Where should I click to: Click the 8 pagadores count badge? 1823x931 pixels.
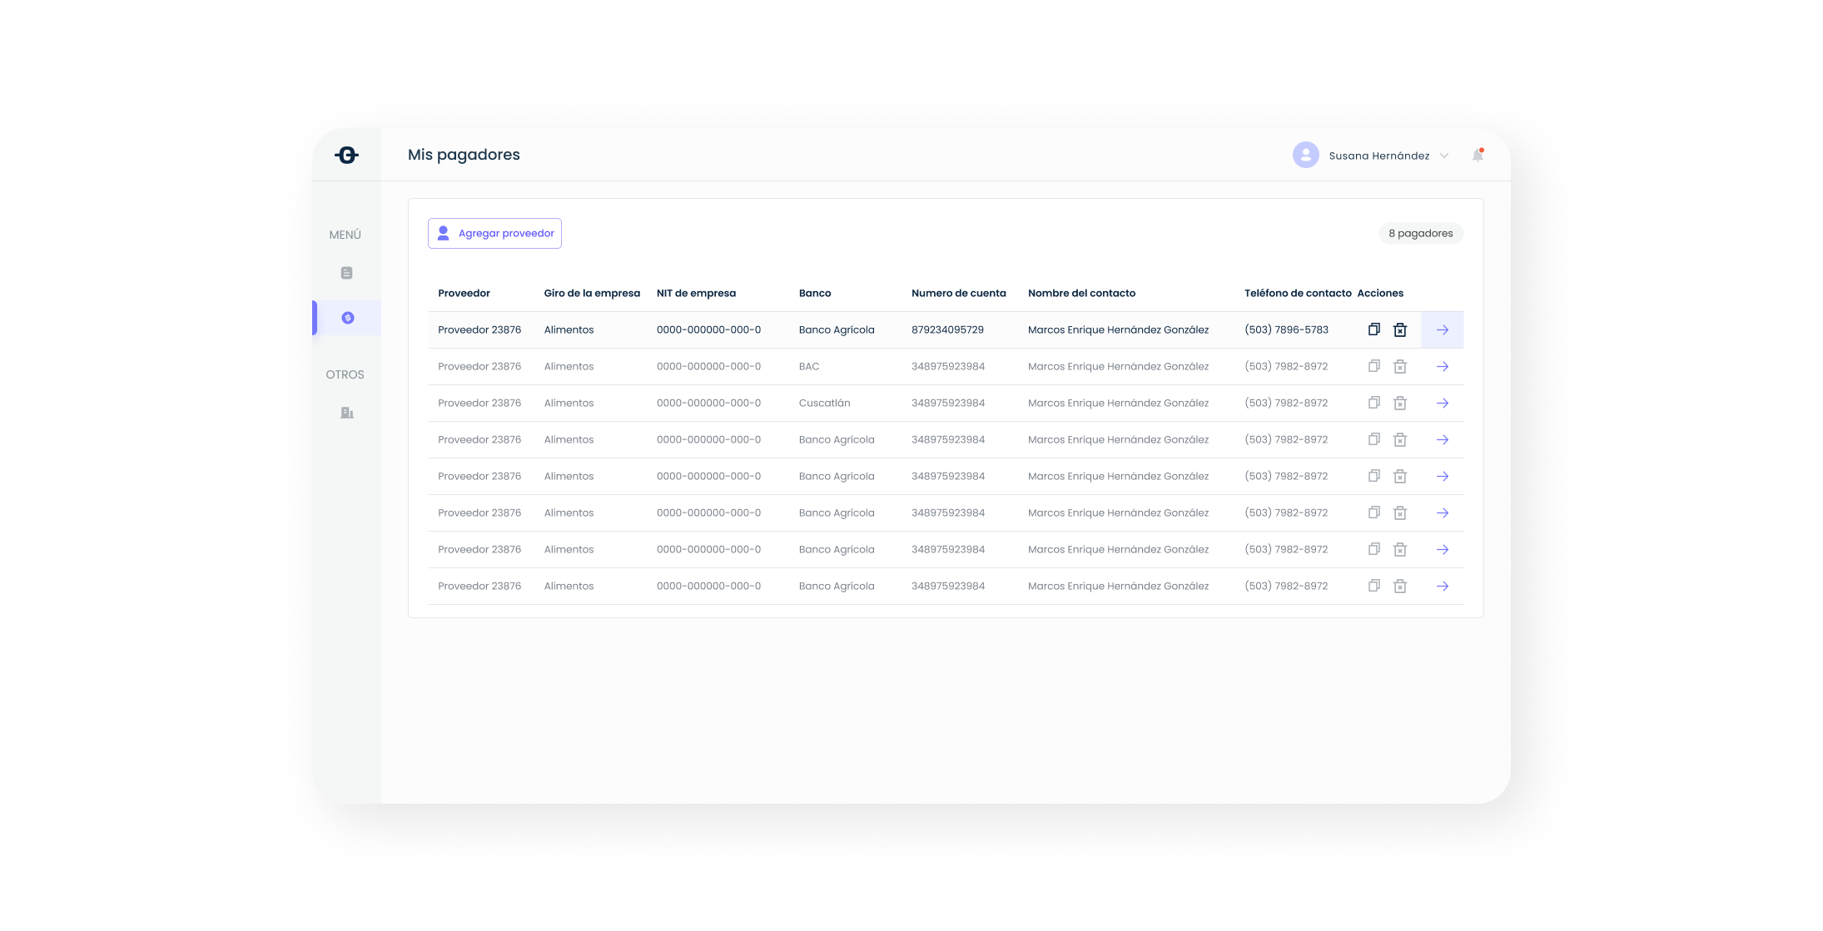(x=1420, y=234)
